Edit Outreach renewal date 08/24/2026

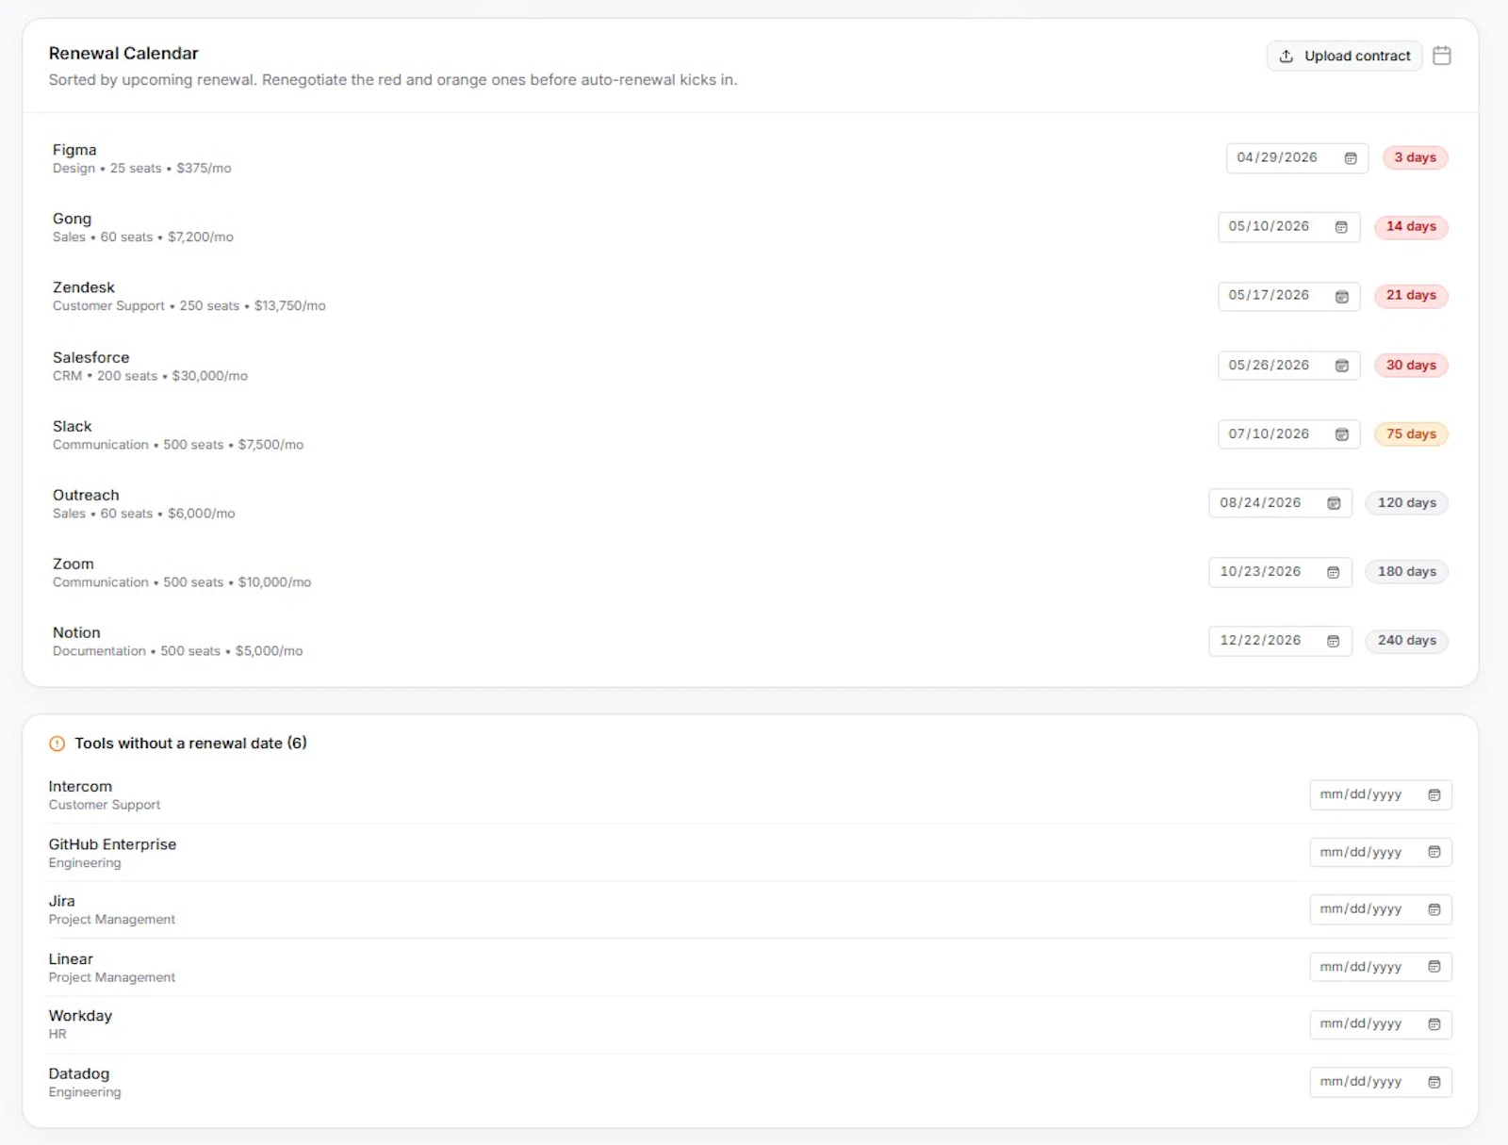coord(1280,503)
